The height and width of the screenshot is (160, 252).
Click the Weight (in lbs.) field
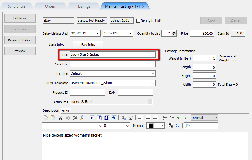click(x=204, y=58)
